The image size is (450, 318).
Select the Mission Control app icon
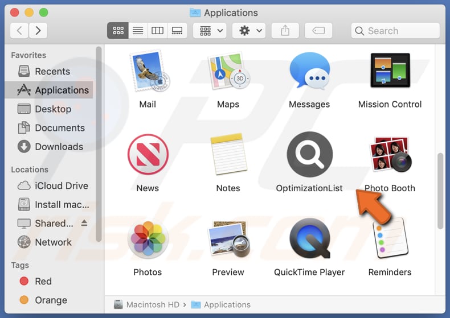(390, 70)
